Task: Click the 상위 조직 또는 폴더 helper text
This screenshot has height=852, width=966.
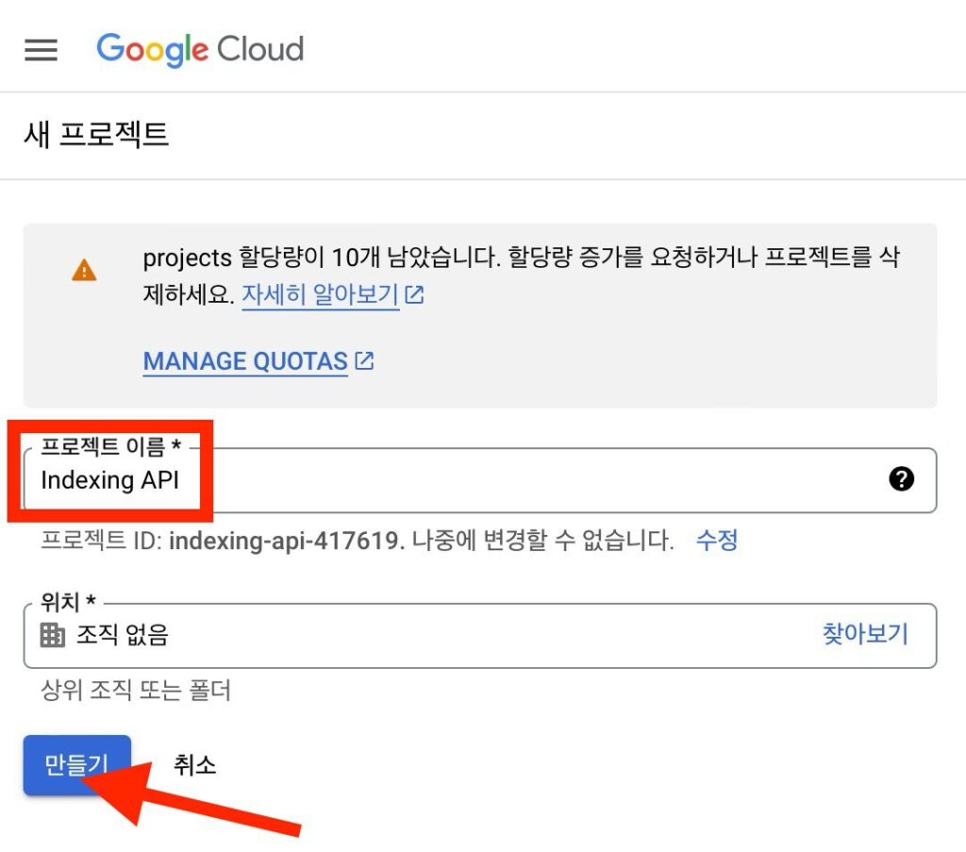Action: coord(136,691)
